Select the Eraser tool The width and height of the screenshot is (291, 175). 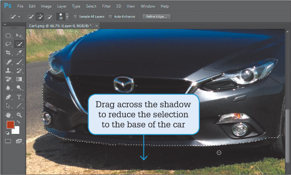[x=8, y=79]
